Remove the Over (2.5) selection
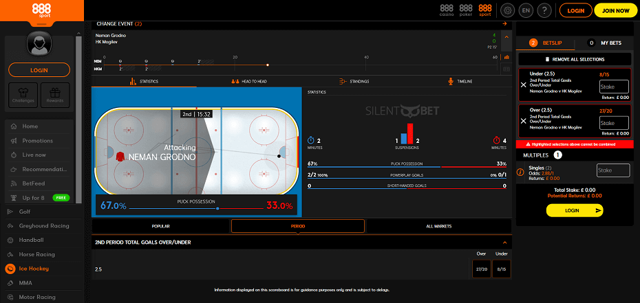Image resolution: width=640 pixels, height=303 pixels. tap(524, 121)
